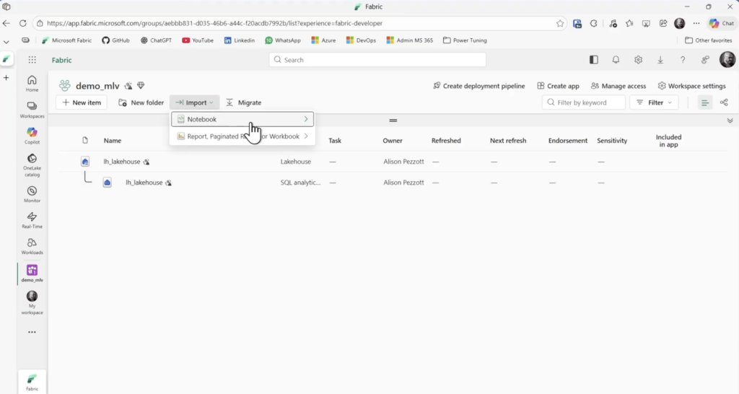739x394 pixels.
Task: Switch to list view icon
Action: [x=705, y=102]
